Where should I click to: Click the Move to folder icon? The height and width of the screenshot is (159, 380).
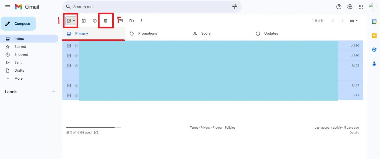click(132, 21)
